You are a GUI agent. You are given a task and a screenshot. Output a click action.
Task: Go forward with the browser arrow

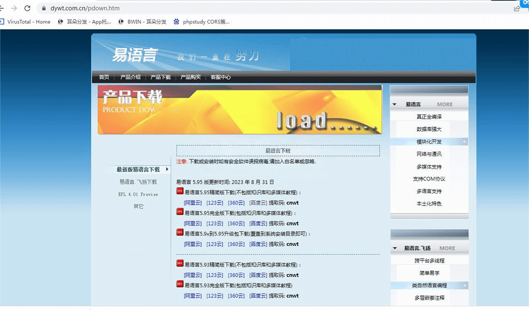point(14,8)
